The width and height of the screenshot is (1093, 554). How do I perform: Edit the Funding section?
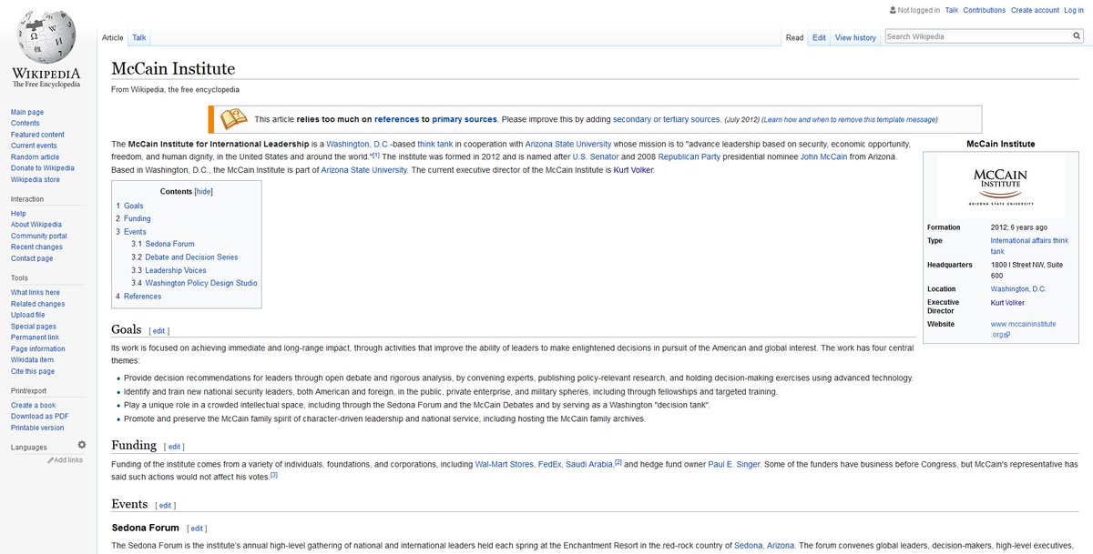[175, 447]
